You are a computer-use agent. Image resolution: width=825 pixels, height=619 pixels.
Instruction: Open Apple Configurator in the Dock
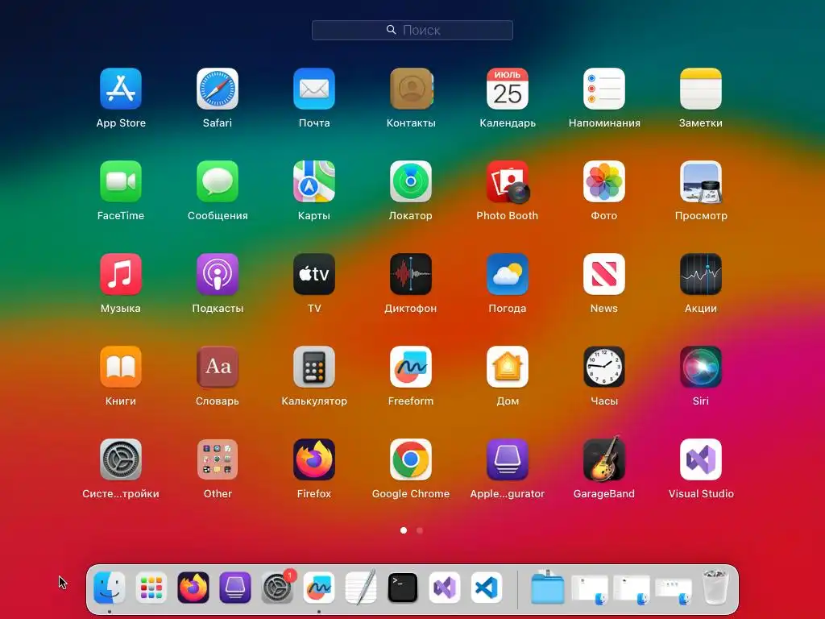235,588
